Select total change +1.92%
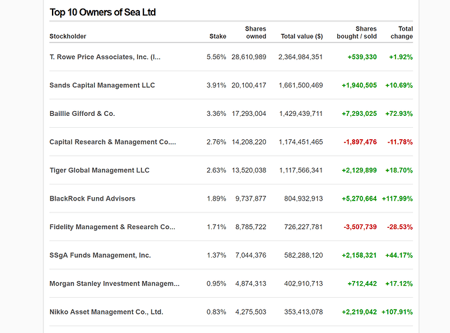Viewport: 450px width, 333px height. pos(401,57)
